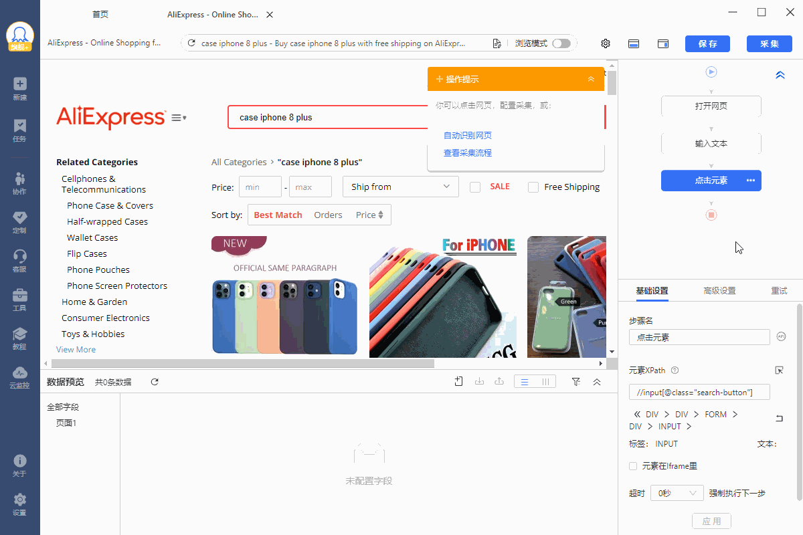Click the 元素XPath input field

coord(699,392)
